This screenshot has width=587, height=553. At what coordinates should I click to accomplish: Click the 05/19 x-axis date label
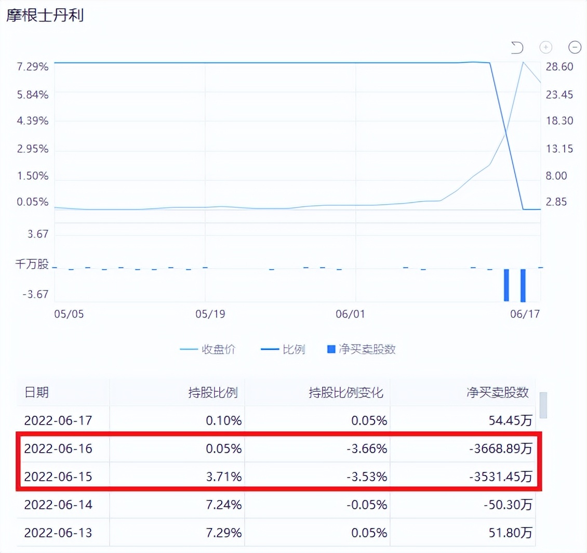click(210, 314)
